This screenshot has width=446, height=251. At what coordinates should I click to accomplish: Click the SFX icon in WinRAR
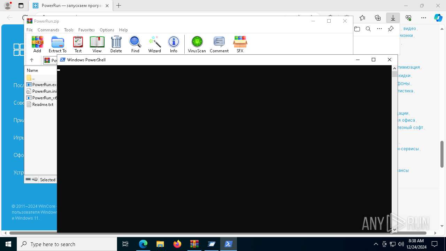pos(240,44)
